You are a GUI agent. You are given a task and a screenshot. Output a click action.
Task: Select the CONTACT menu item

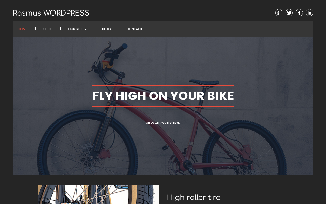coord(134,29)
